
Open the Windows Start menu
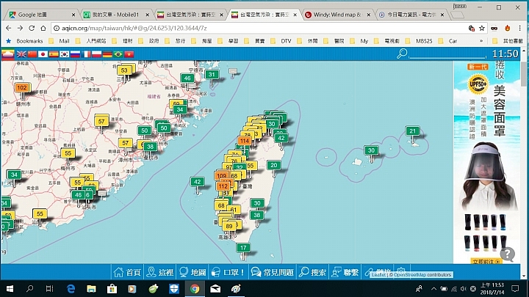(10, 289)
